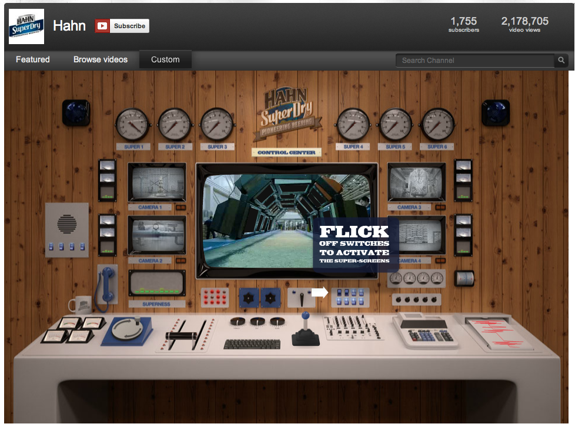Click the SUPER 1 gauge
Viewport: 575px width, 427px height.
[x=132, y=125]
